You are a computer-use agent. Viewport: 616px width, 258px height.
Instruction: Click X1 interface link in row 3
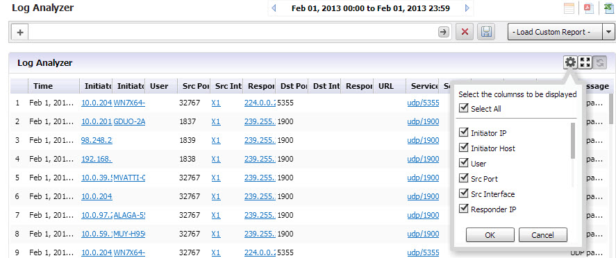(x=216, y=140)
